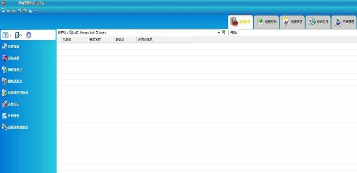The image size is (357, 173).
Task: Switch to the 远程控制 tab
Action: [x=266, y=22]
